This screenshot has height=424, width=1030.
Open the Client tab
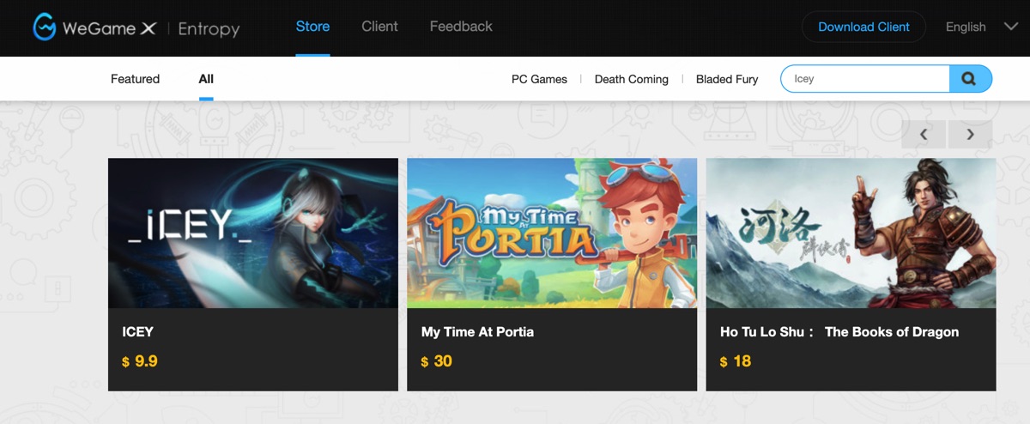tap(379, 27)
